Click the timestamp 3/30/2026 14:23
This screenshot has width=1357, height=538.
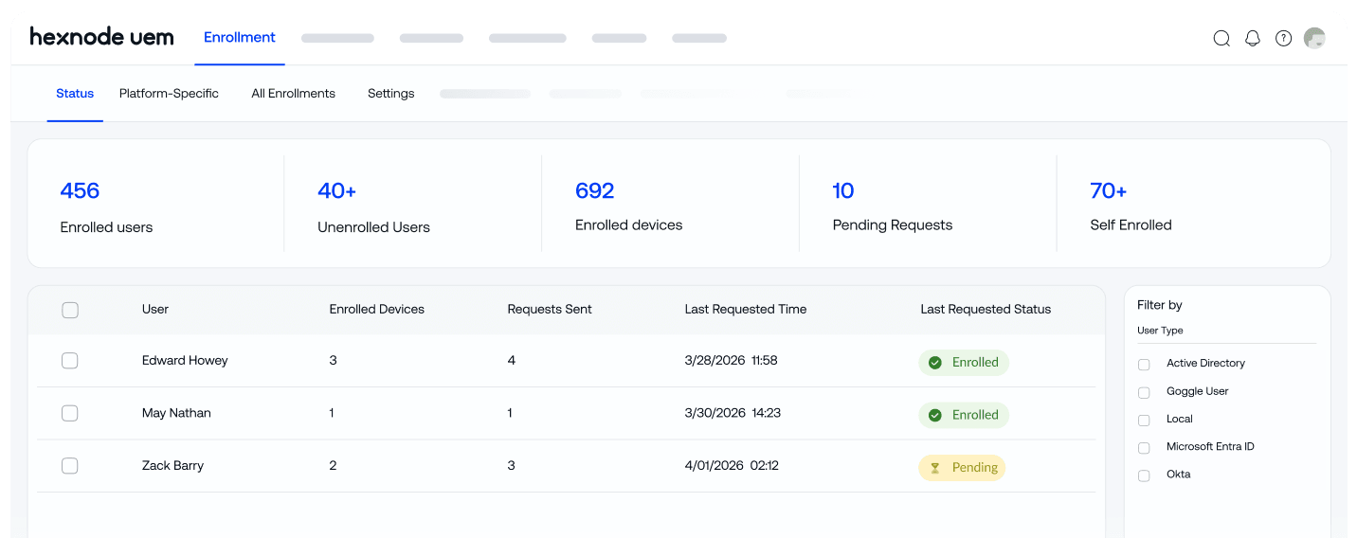coord(733,413)
